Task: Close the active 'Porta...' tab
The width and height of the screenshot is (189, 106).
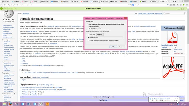Action: click(x=167, y=2)
